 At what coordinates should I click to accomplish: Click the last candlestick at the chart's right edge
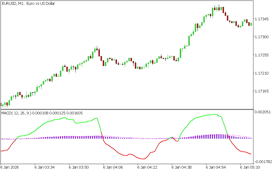click(251, 24)
